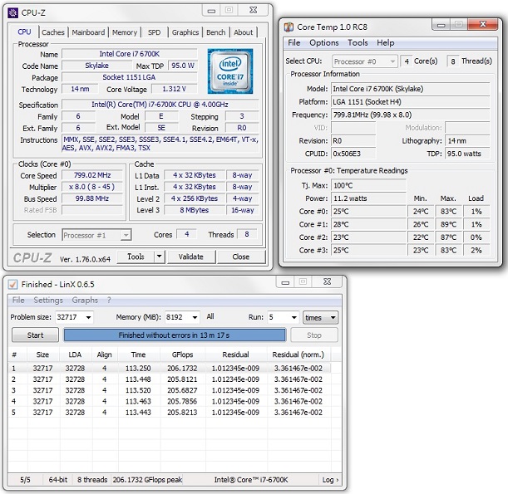The width and height of the screenshot is (508, 494).
Task: Click the All memory link in LinX
Action: click(210, 316)
